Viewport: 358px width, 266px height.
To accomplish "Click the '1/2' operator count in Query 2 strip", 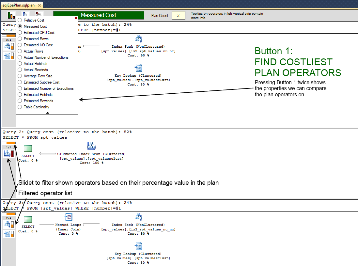I will tap(9, 148).
